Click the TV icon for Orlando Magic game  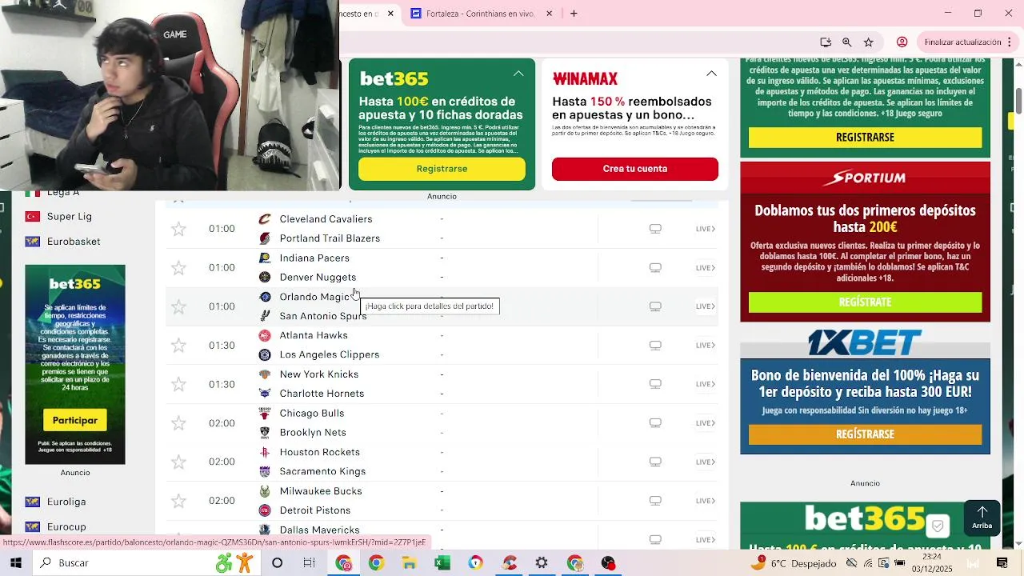click(655, 306)
